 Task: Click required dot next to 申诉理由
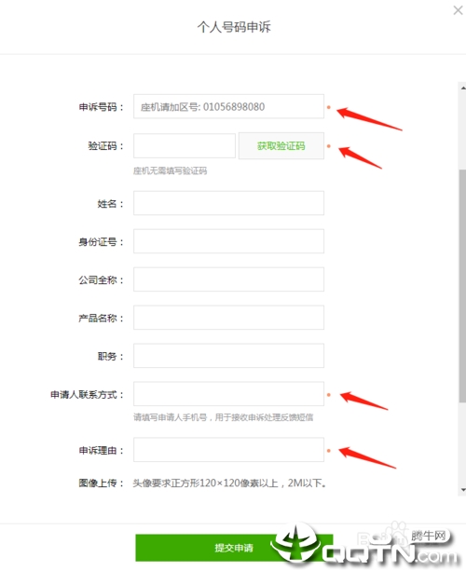[x=329, y=451]
